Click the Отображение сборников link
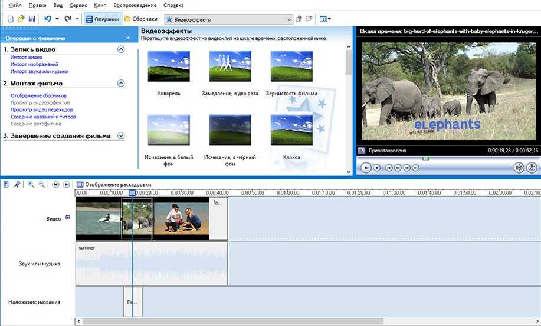The width and height of the screenshot is (541, 326). [x=38, y=95]
